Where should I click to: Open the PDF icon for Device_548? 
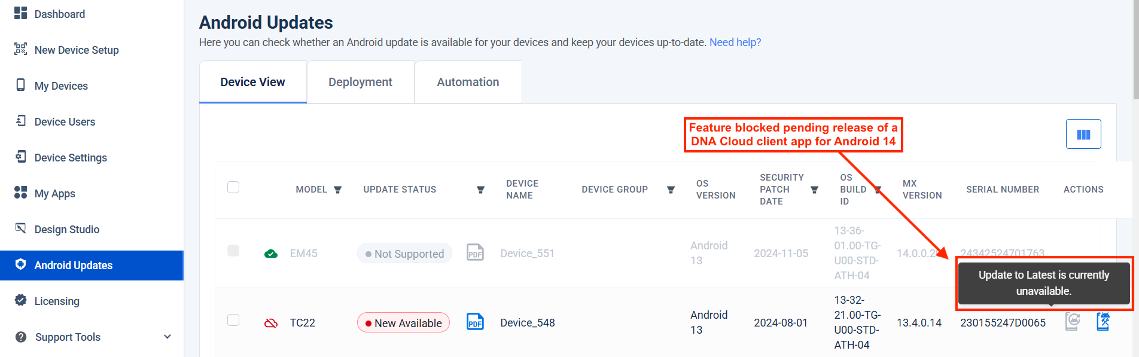[475, 322]
